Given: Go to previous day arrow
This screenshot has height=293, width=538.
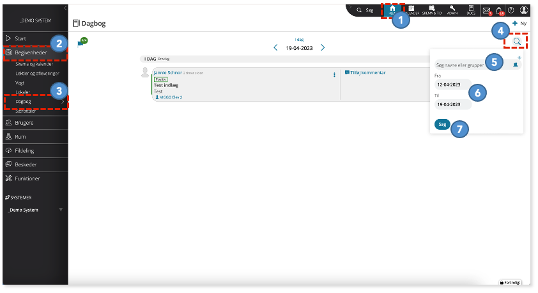Looking at the screenshot, I should click(275, 48).
